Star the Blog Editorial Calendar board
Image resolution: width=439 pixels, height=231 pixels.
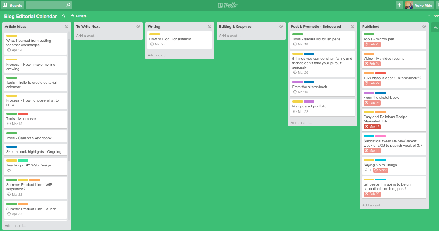point(64,16)
